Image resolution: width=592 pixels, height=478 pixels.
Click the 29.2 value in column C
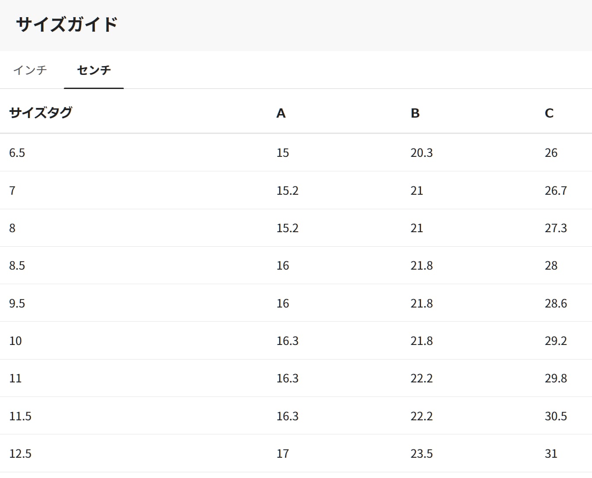[x=555, y=341]
